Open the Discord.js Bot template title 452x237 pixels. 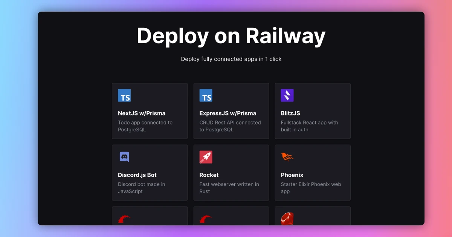(x=137, y=175)
